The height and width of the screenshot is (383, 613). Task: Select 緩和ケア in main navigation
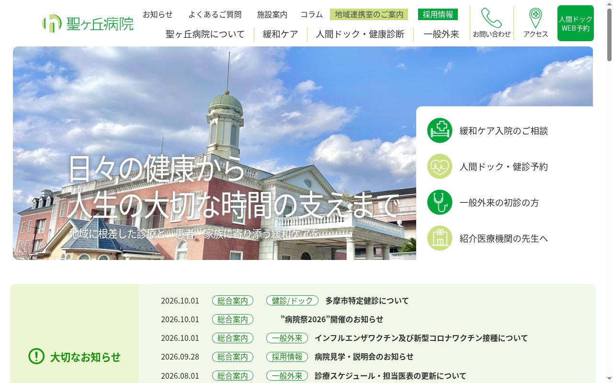281,34
